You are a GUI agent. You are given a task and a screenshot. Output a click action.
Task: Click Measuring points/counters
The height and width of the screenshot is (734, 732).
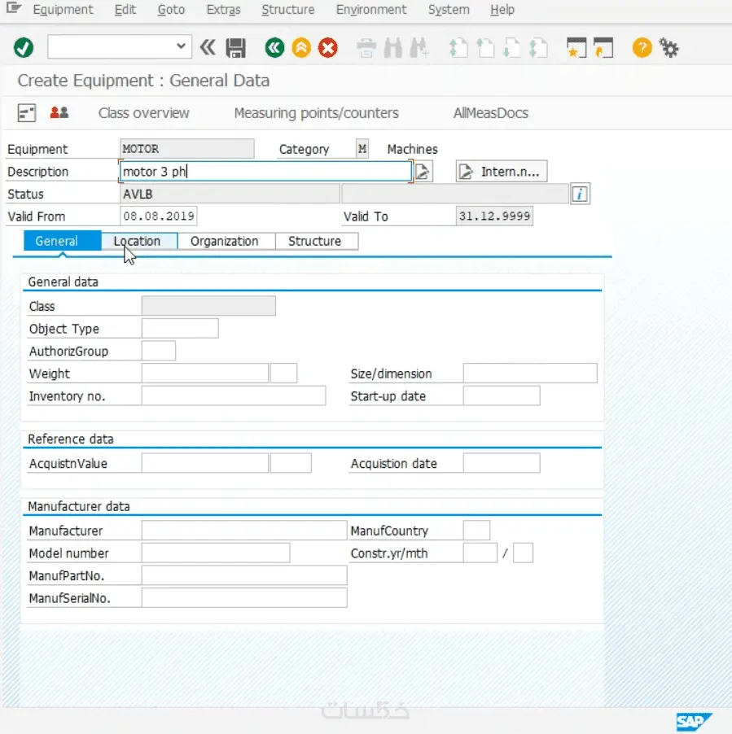coord(315,113)
